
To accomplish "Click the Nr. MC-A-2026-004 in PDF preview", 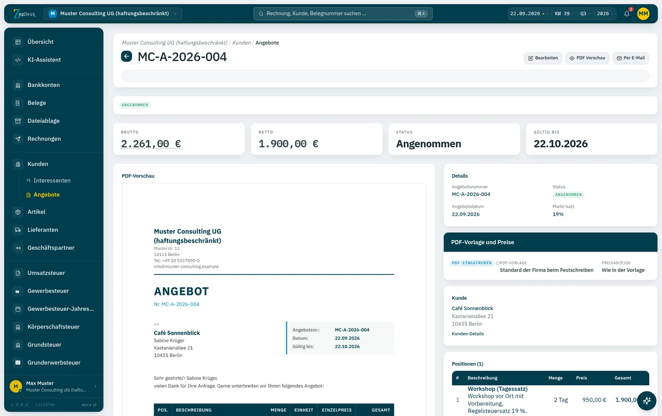I will 177,304.
